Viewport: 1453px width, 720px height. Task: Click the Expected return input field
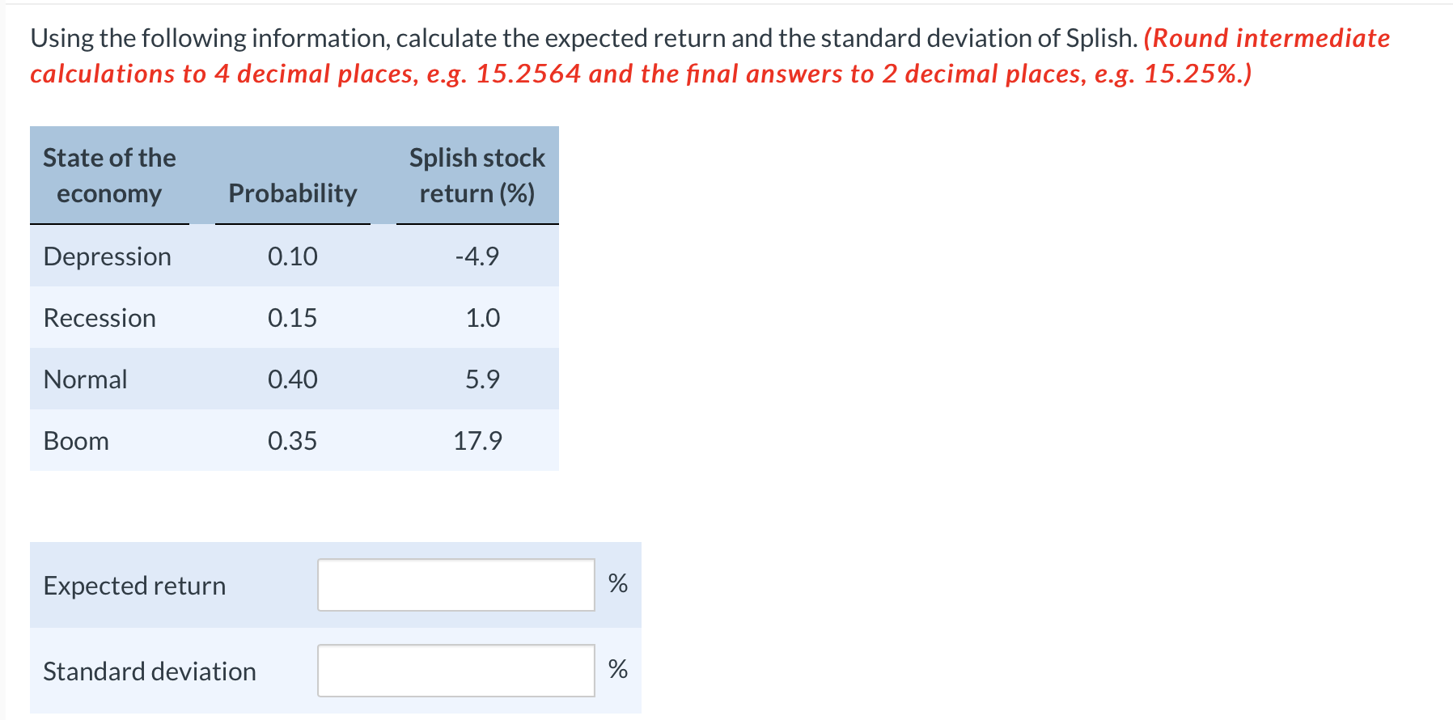(x=456, y=585)
